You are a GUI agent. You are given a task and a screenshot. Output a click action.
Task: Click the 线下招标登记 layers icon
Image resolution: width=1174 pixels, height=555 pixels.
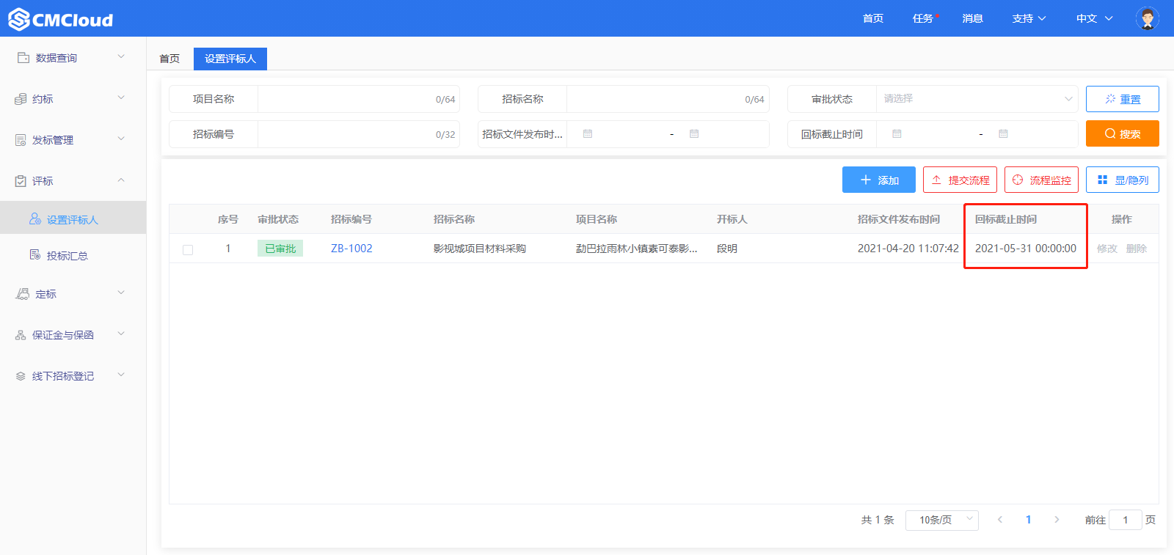(21, 376)
